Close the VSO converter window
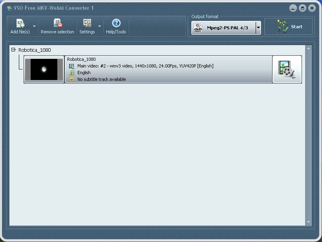The width and height of the screenshot is (322, 242). tap(312, 8)
